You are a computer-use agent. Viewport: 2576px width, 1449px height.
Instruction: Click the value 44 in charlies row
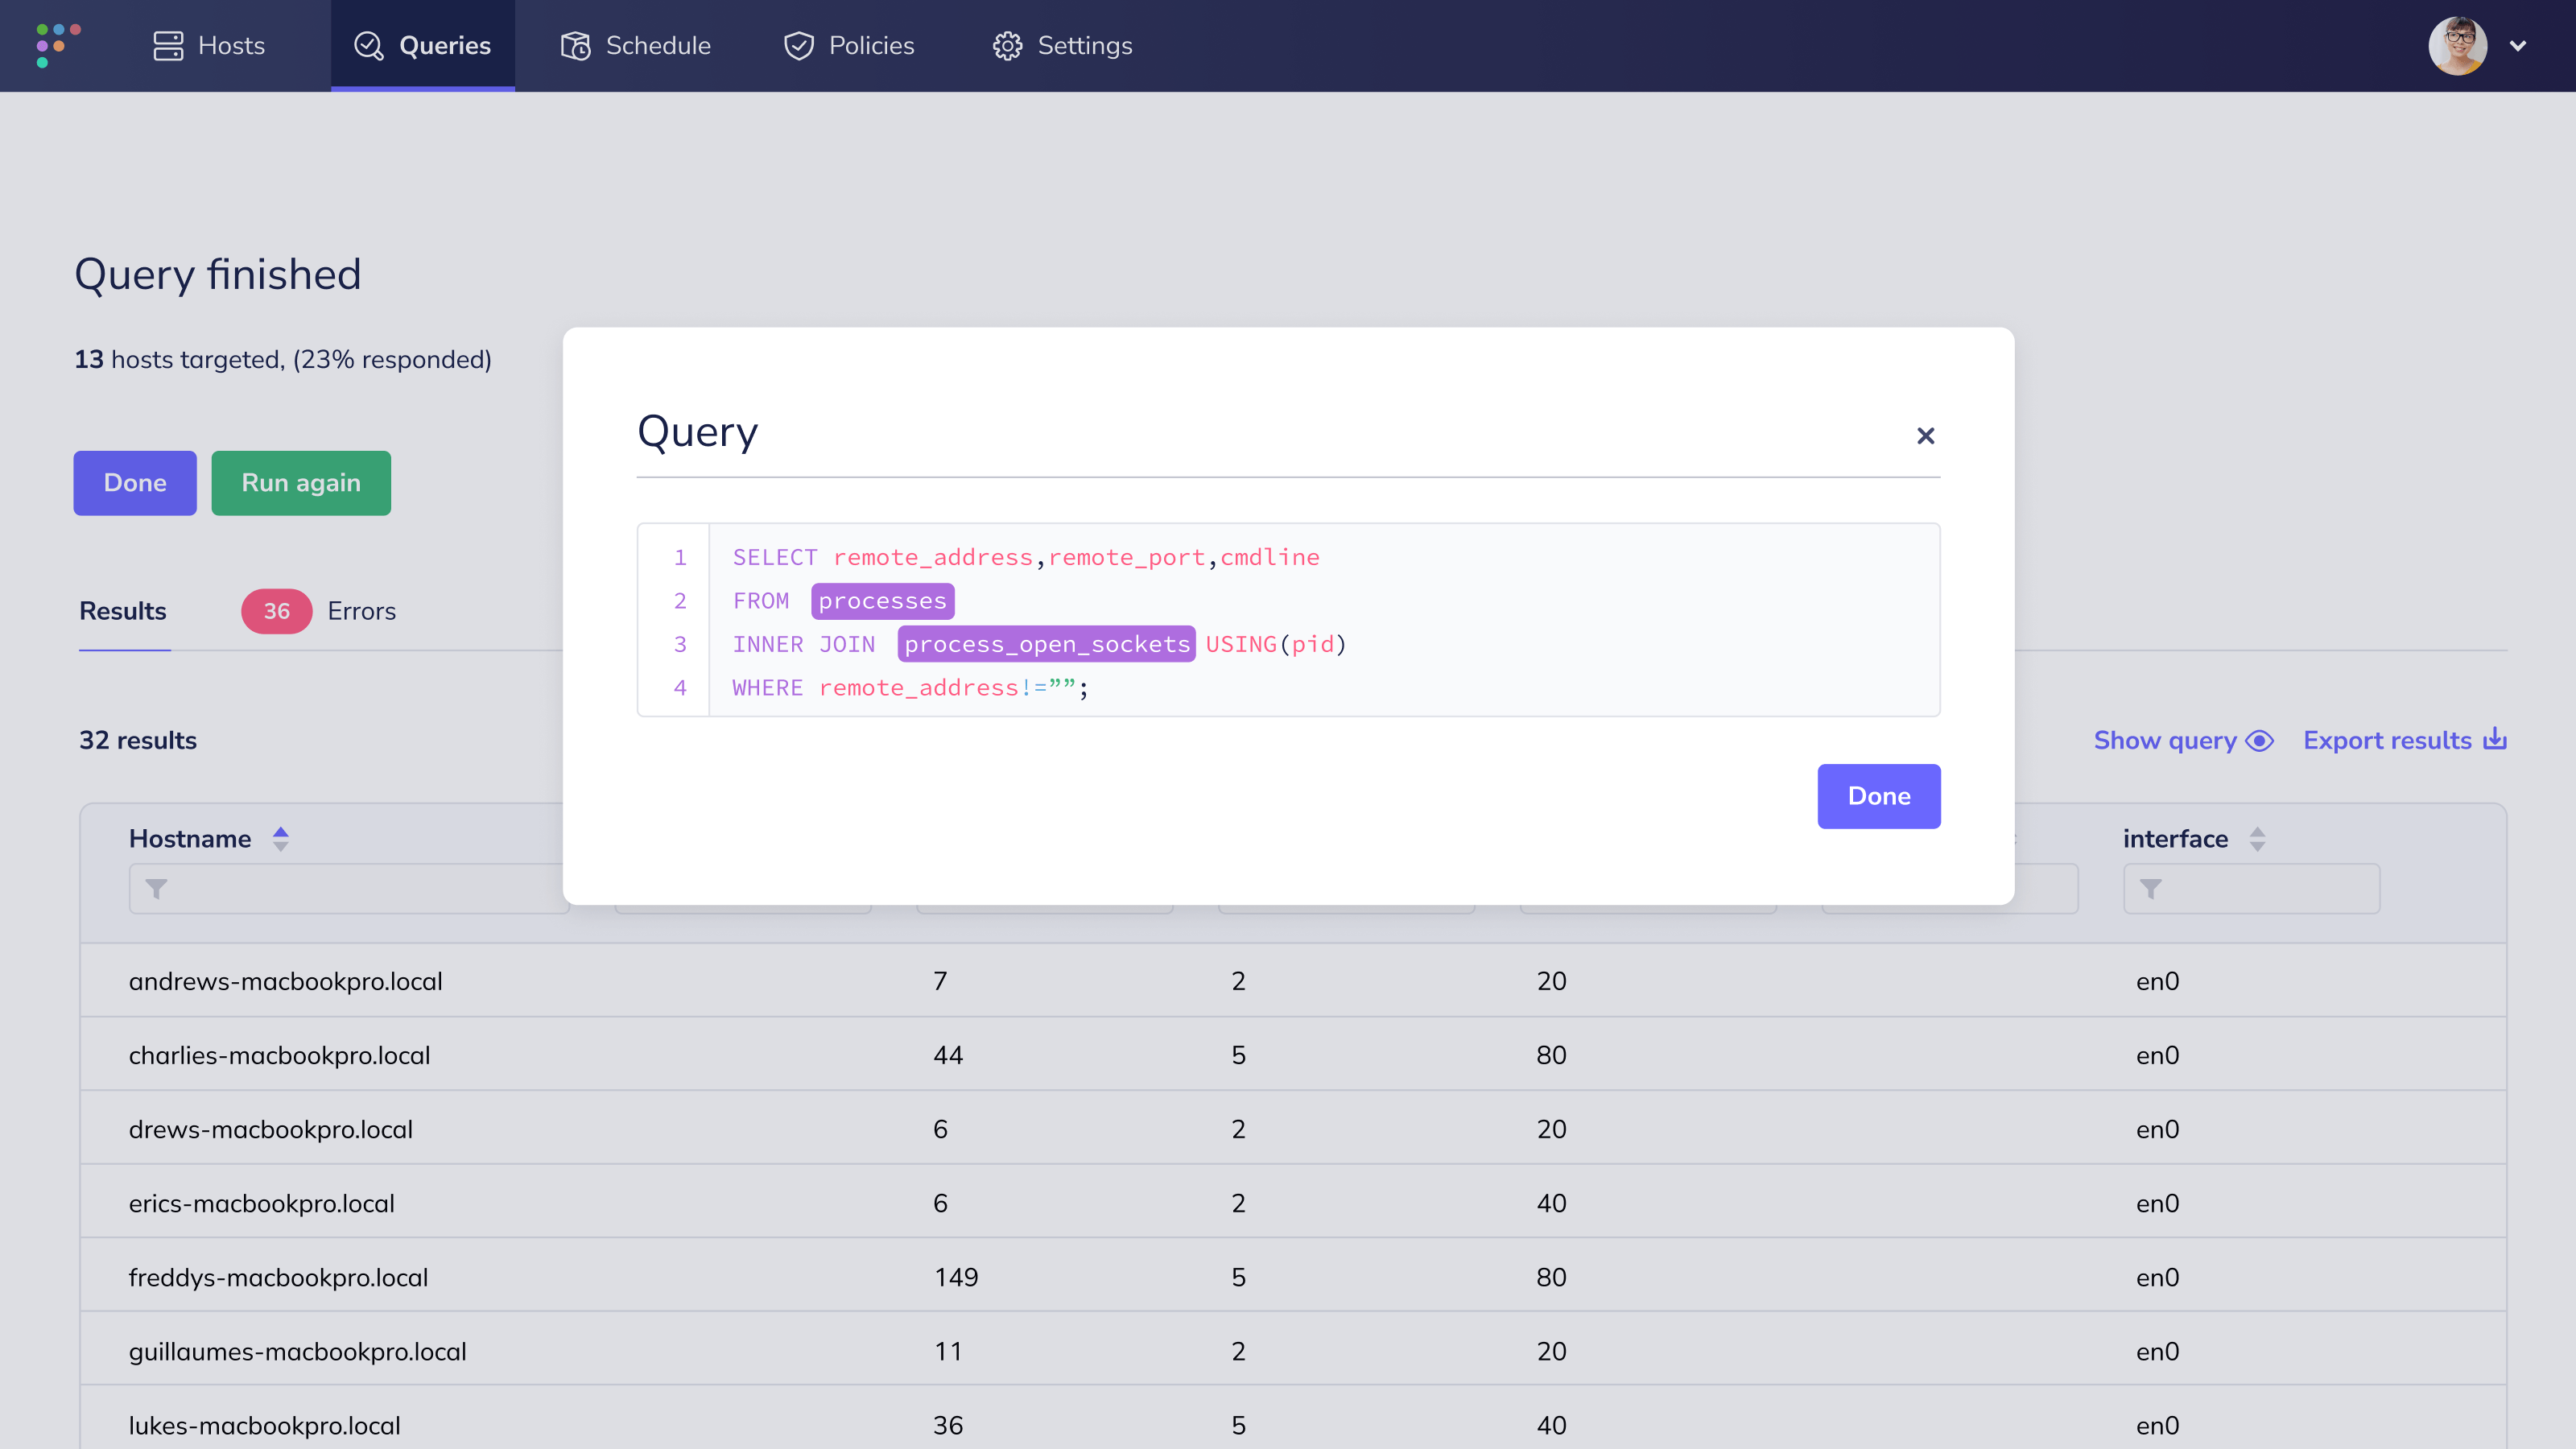pos(948,1055)
